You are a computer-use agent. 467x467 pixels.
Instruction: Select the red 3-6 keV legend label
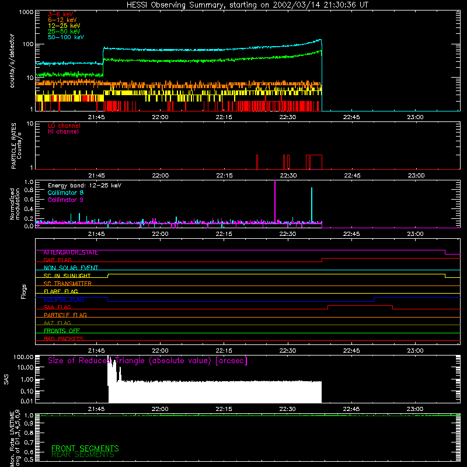(x=61, y=14)
